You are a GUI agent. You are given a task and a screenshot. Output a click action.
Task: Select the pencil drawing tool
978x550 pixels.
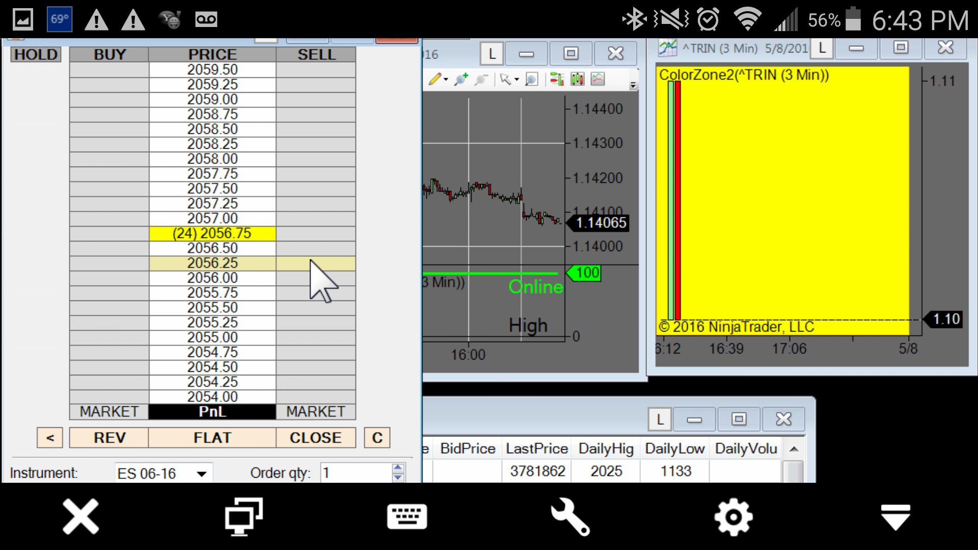coord(434,79)
